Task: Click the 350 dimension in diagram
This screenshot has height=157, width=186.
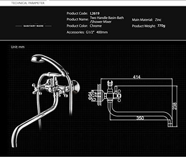Action: click(140, 118)
